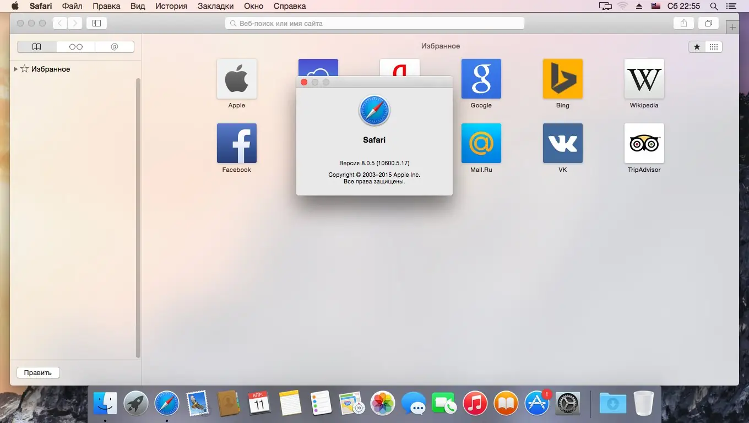Click the Yandex tile behind the dialog

[x=400, y=67]
